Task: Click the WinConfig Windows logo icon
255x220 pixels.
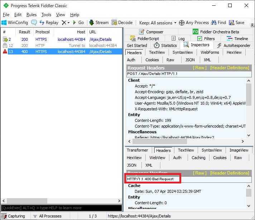Action: point(4,23)
